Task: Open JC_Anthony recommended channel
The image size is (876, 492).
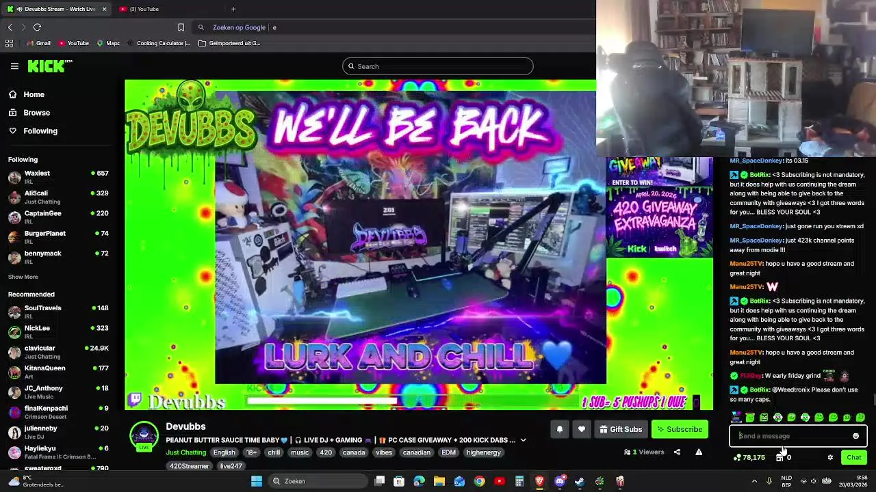Action: (58, 392)
